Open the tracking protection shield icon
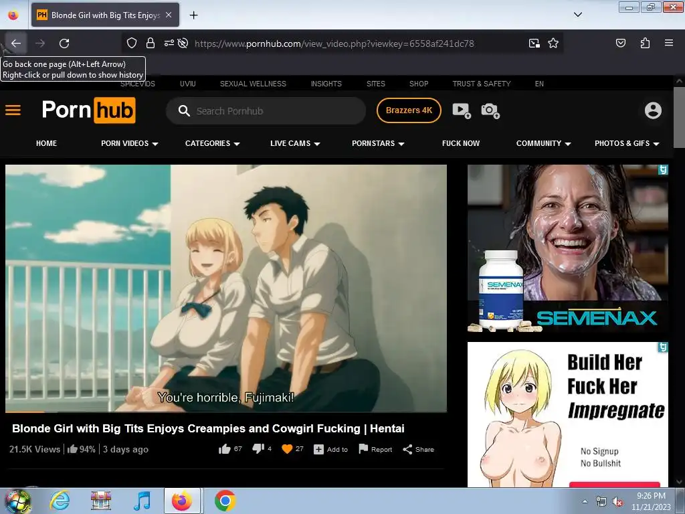685x514 pixels. (x=132, y=43)
